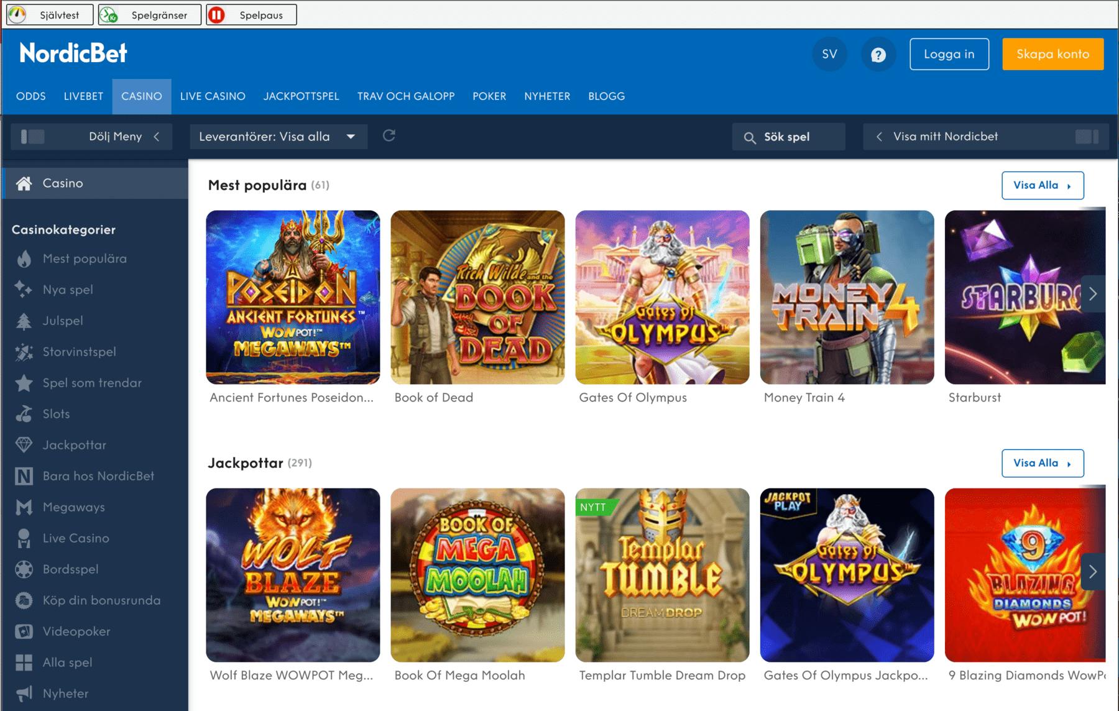This screenshot has width=1119, height=711.
Task: Open Gates Of Olympus Jackpot Play thumbnail
Action: click(x=847, y=575)
